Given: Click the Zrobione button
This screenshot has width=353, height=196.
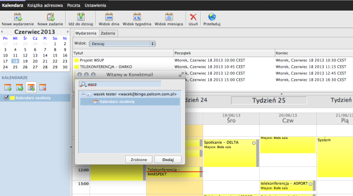Looking at the screenshot, I should [x=139, y=159].
